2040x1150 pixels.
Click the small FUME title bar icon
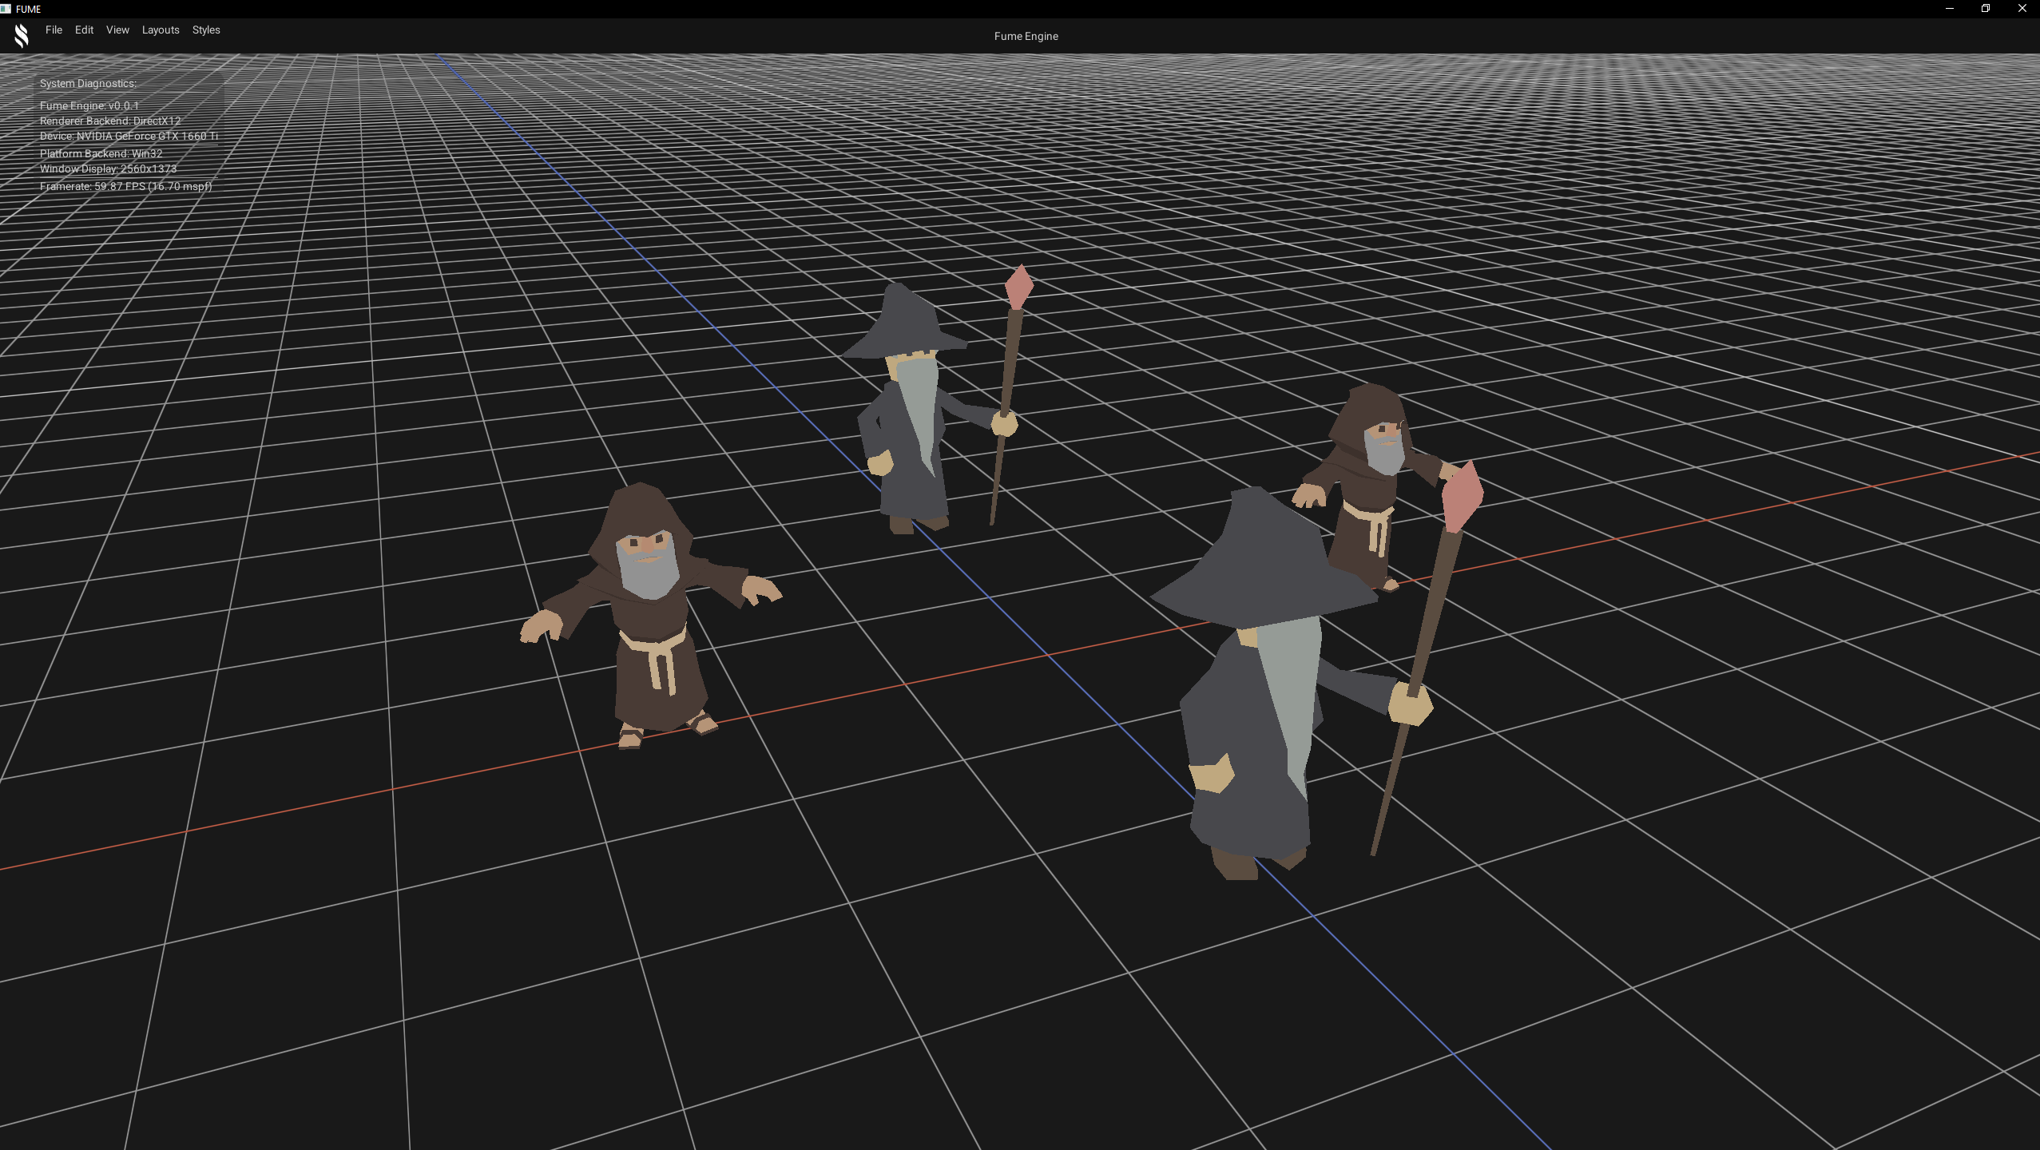[x=6, y=9]
